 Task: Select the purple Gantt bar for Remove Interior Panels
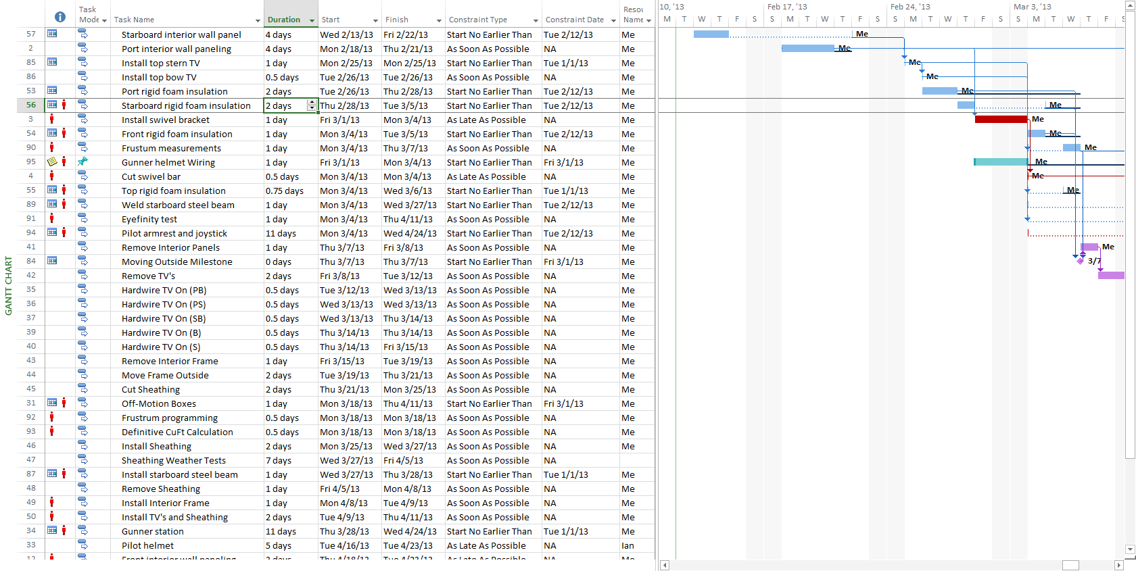(x=1089, y=247)
